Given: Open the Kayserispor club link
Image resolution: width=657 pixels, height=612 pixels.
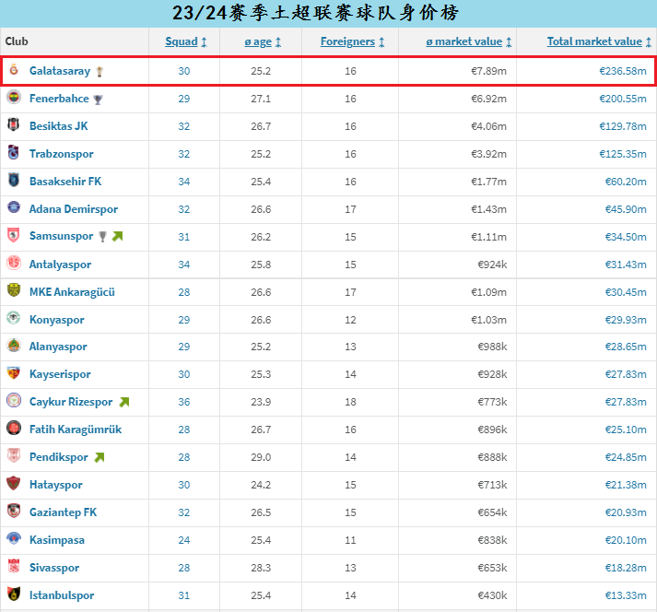Looking at the screenshot, I should pos(60,374).
